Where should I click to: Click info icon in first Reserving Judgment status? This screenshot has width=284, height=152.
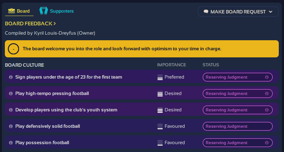[x=267, y=77]
